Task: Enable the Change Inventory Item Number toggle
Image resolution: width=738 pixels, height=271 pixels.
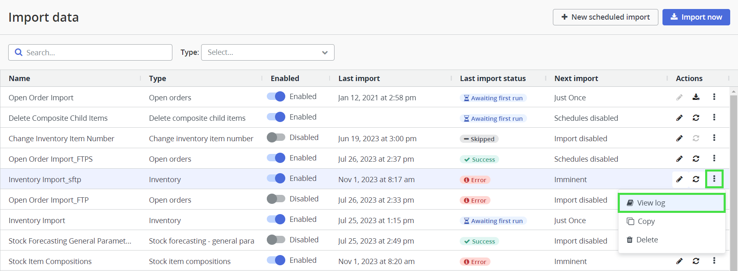Action: point(276,138)
